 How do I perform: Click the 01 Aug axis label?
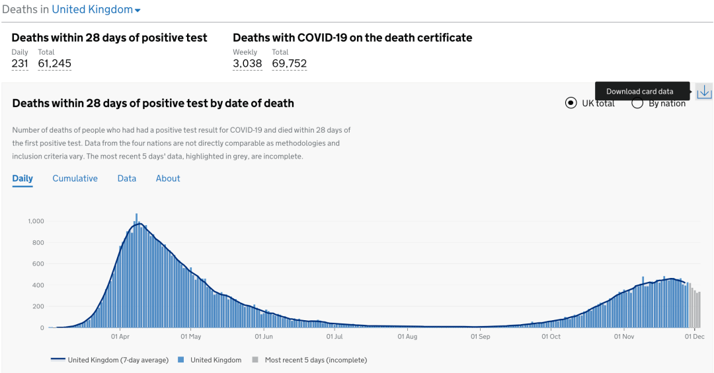tap(407, 337)
